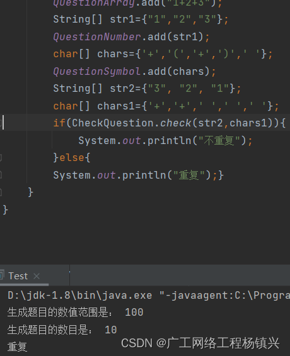Click println on the "不重复" line

170,140
